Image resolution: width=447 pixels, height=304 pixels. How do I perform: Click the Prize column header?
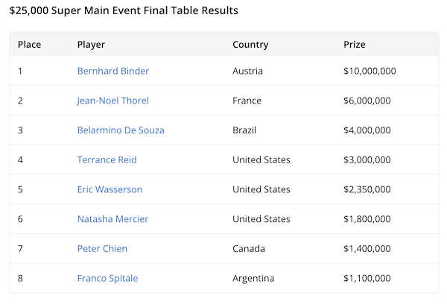click(355, 45)
